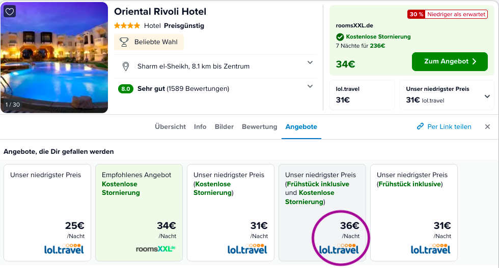Click the 8.0 rating badge
499x268 pixels.
tap(125, 89)
